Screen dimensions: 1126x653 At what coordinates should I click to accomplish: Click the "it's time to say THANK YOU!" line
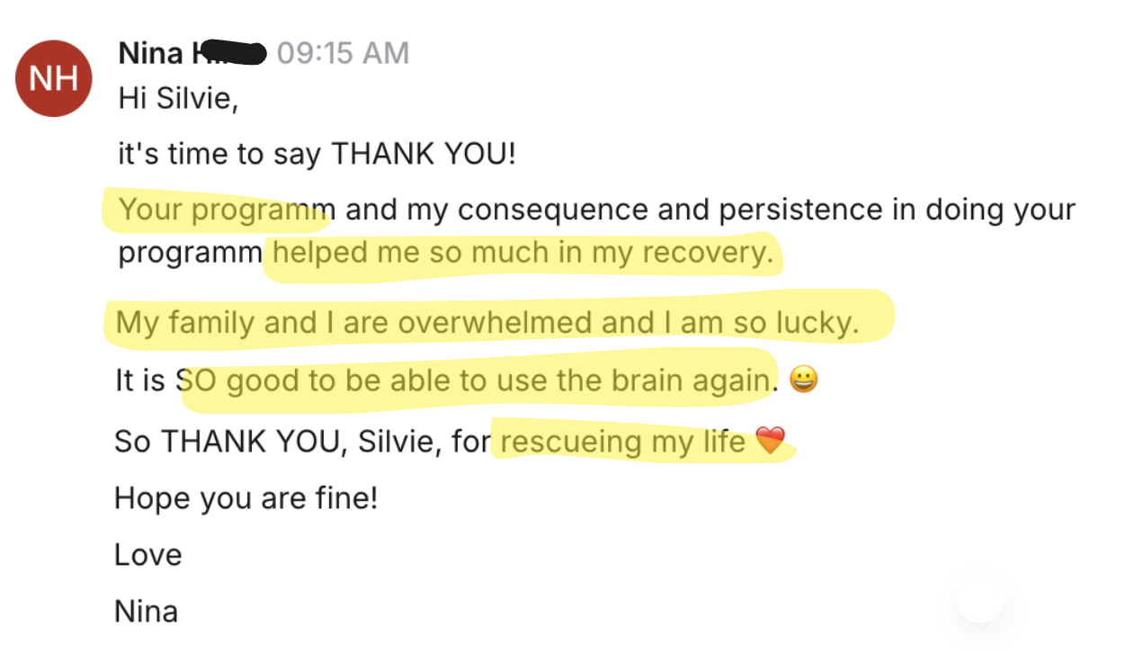coord(317,154)
